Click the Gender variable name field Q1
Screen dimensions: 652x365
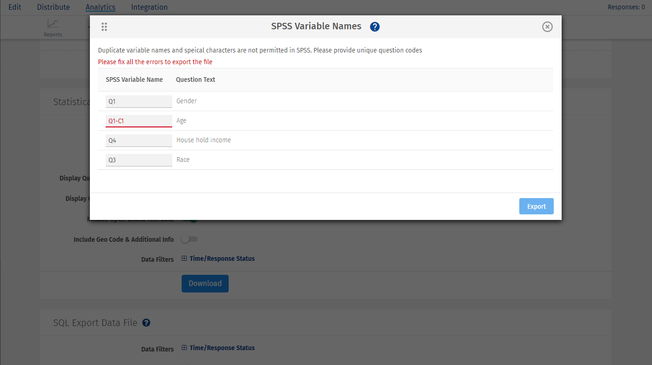(139, 101)
